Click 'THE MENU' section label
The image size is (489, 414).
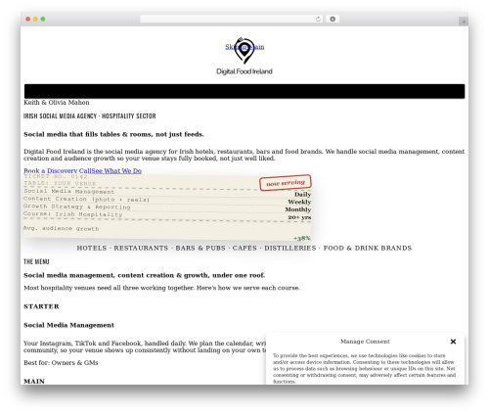[36, 261]
